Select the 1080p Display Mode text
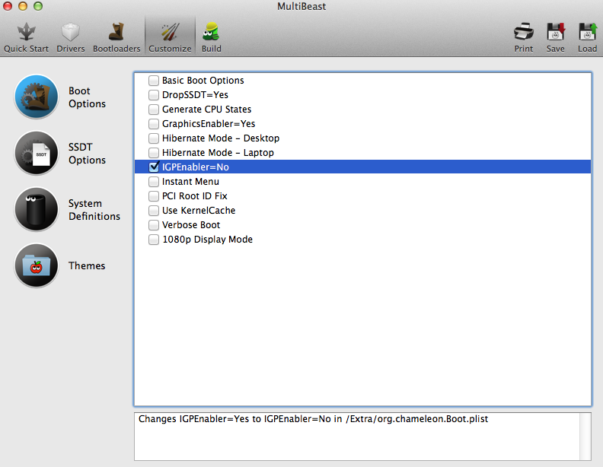The height and width of the screenshot is (467, 603). coord(207,240)
